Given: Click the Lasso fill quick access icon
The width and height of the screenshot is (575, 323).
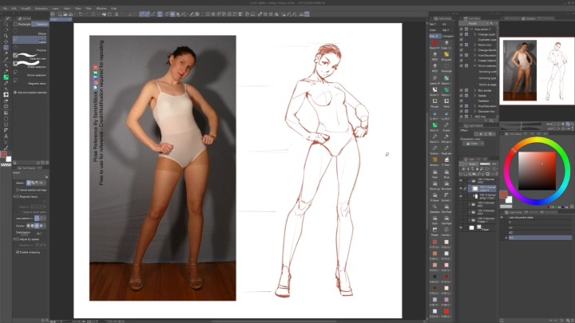Looking at the screenshot, I should point(434,79).
